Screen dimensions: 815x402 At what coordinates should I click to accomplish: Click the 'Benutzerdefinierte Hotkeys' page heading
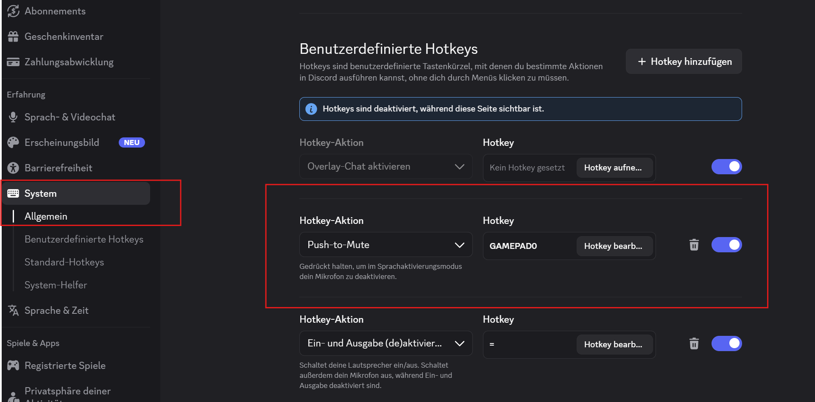click(x=388, y=49)
